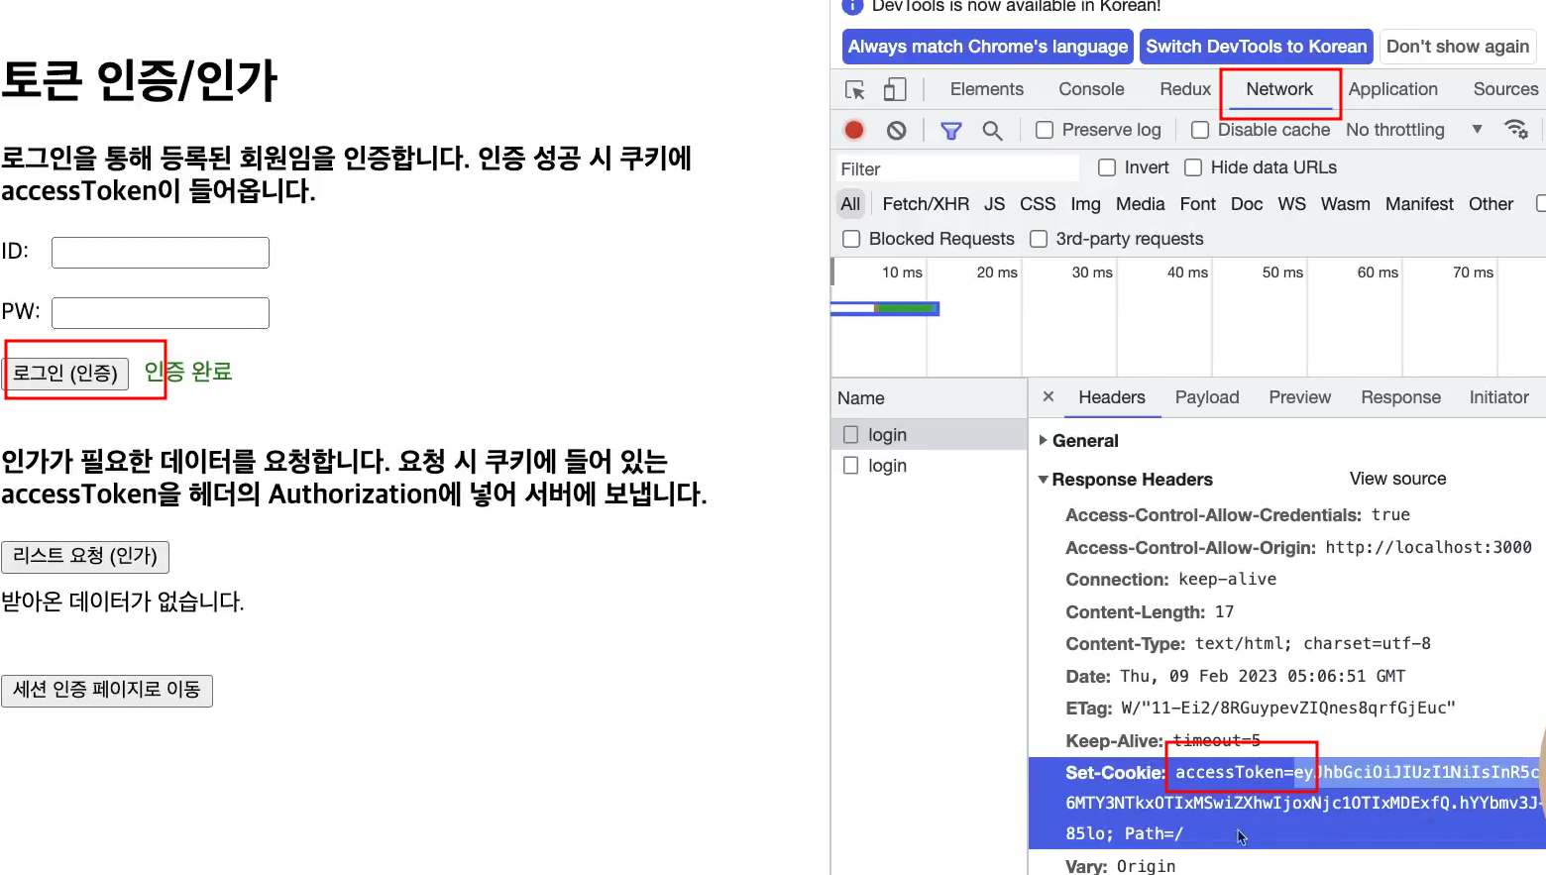The height and width of the screenshot is (875, 1546).
Task: Check Blocked Requests option
Action: (851, 239)
